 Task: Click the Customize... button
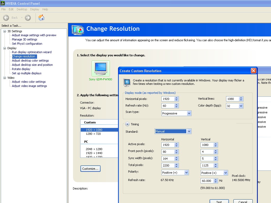pyautogui.click(x=91, y=169)
